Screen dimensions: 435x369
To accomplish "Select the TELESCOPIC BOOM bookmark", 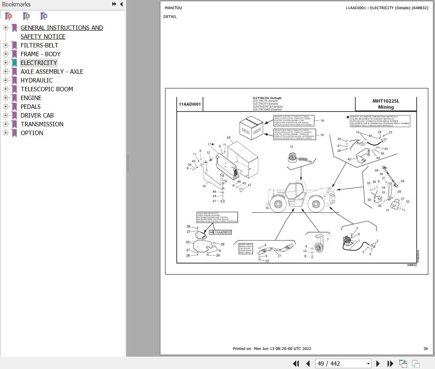I will point(47,89).
